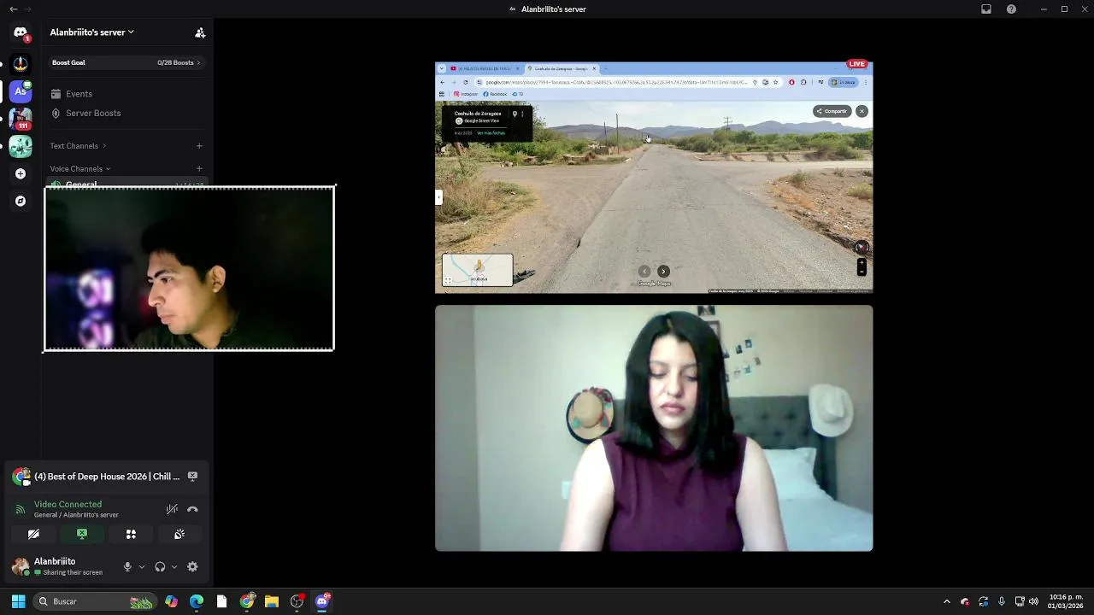This screenshot has width=1094, height=615.
Task: Open the Activities launcher button
Action: tap(131, 534)
